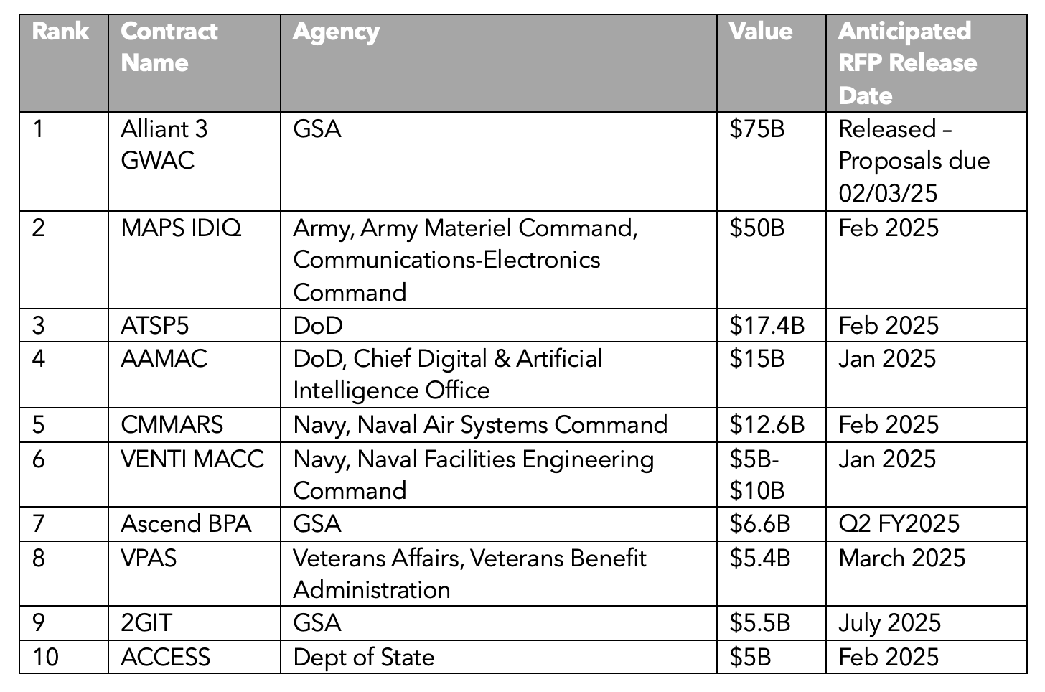Select the Ascend BPA cell
This screenshot has height=692, width=1045.
coord(194,523)
